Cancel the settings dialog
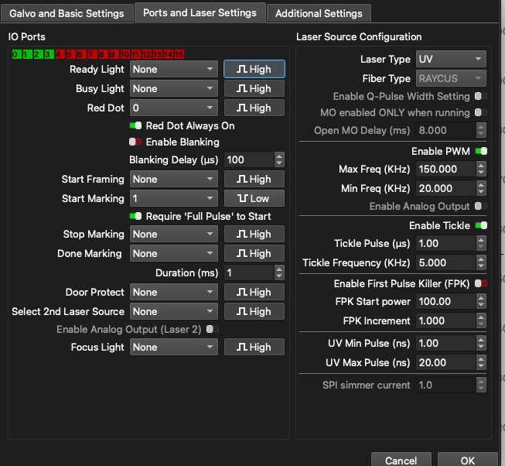The height and width of the screenshot is (466, 505). click(x=401, y=460)
